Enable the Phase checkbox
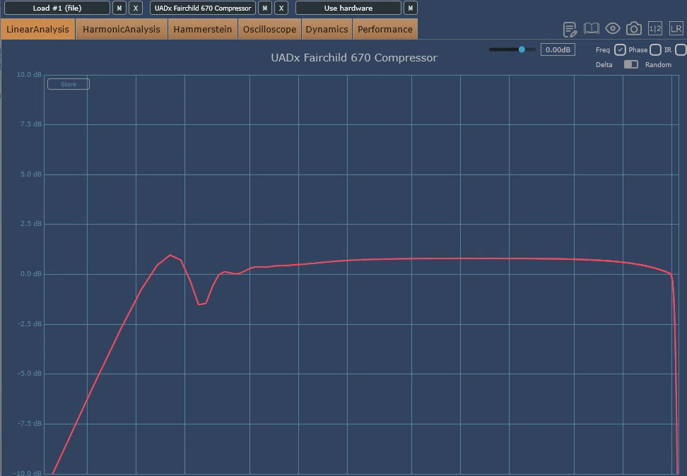The width and height of the screenshot is (687, 476). pyautogui.click(x=655, y=50)
